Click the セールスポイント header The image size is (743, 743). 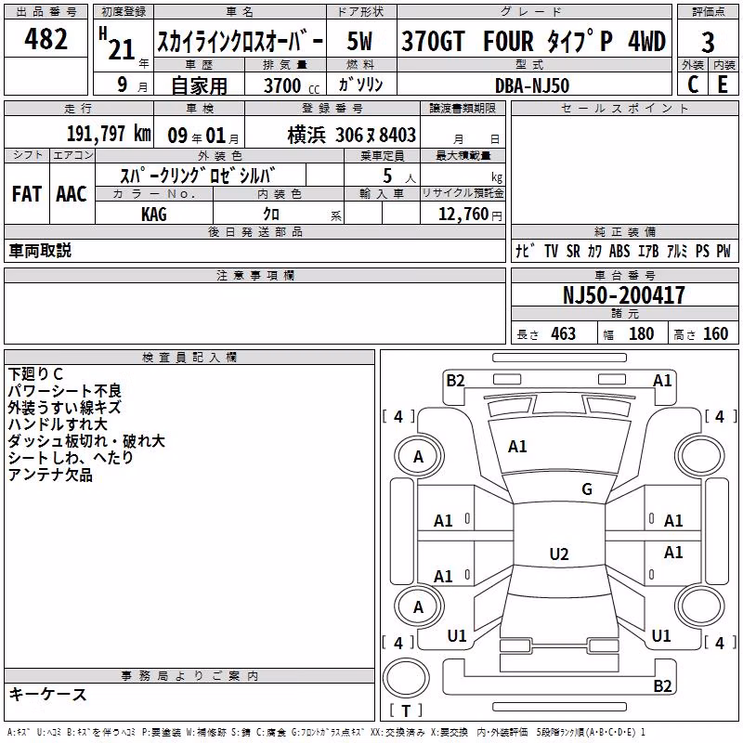624,108
